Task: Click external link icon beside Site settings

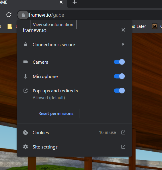Action: pyautogui.click(x=123, y=147)
